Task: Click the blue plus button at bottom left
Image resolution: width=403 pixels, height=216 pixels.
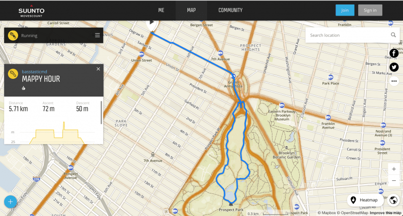Action: (10, 202)
